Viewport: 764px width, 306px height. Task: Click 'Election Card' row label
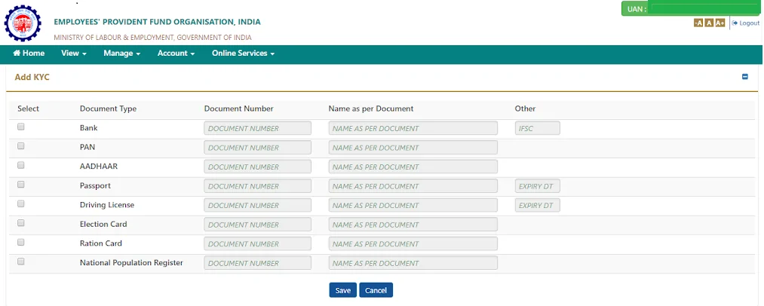coord(103,224)
